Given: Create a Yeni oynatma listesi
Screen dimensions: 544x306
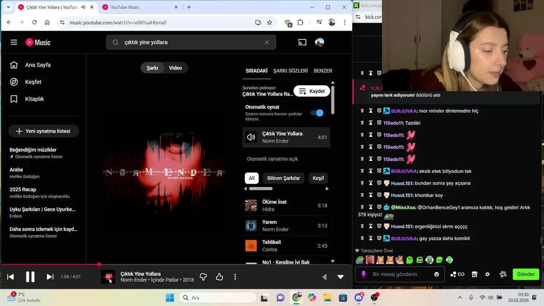Looking at the screenshot, I should point(43,131).
